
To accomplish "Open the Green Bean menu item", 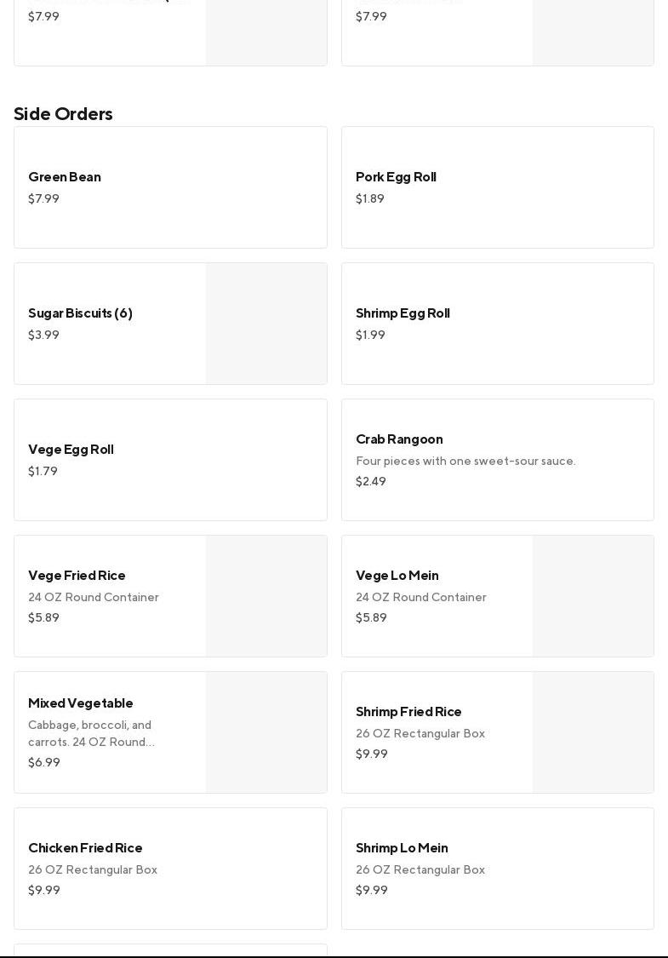I will (65, 177).
